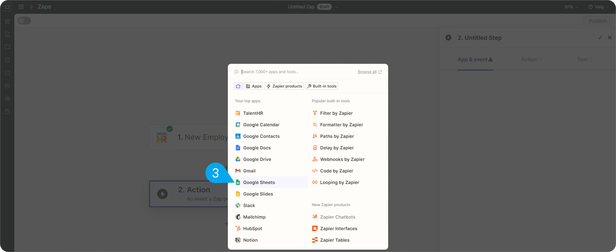The width and height of the screenshot is (616, 252).
Task: Click the Browse all link
Action: click(367, 72)
